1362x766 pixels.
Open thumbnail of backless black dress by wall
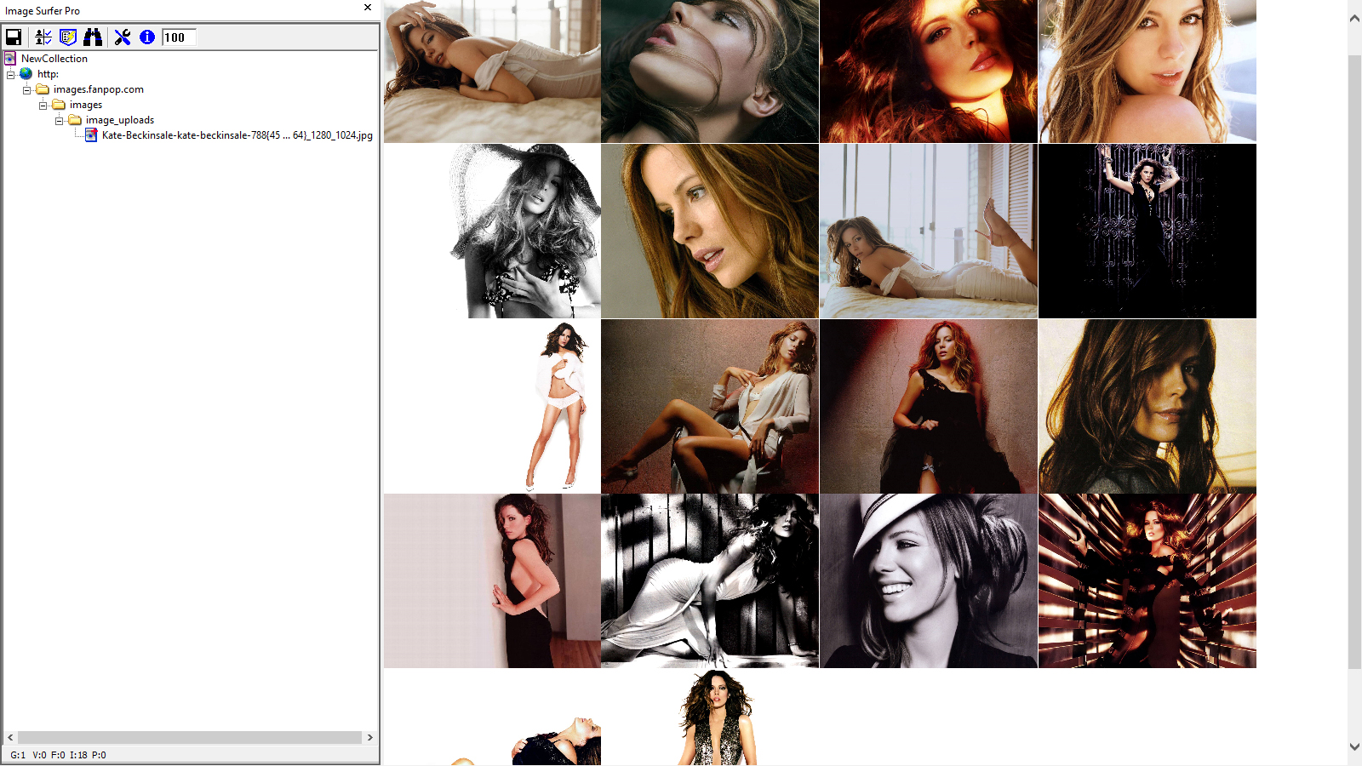coord(492,580)
